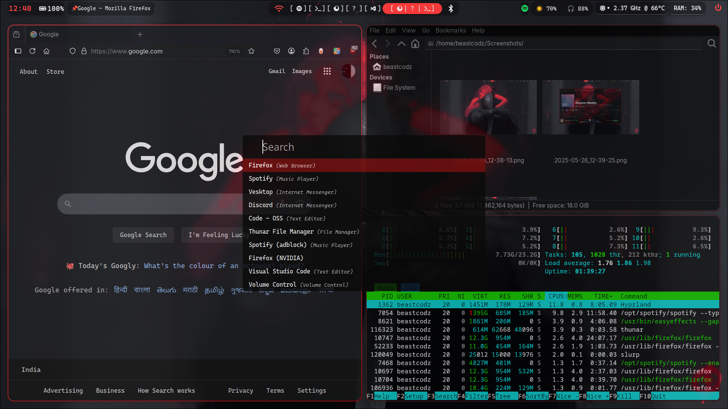Viewport: 728px width, 409px height.
Task: Open Google account avatar
Action: point(348,71)
